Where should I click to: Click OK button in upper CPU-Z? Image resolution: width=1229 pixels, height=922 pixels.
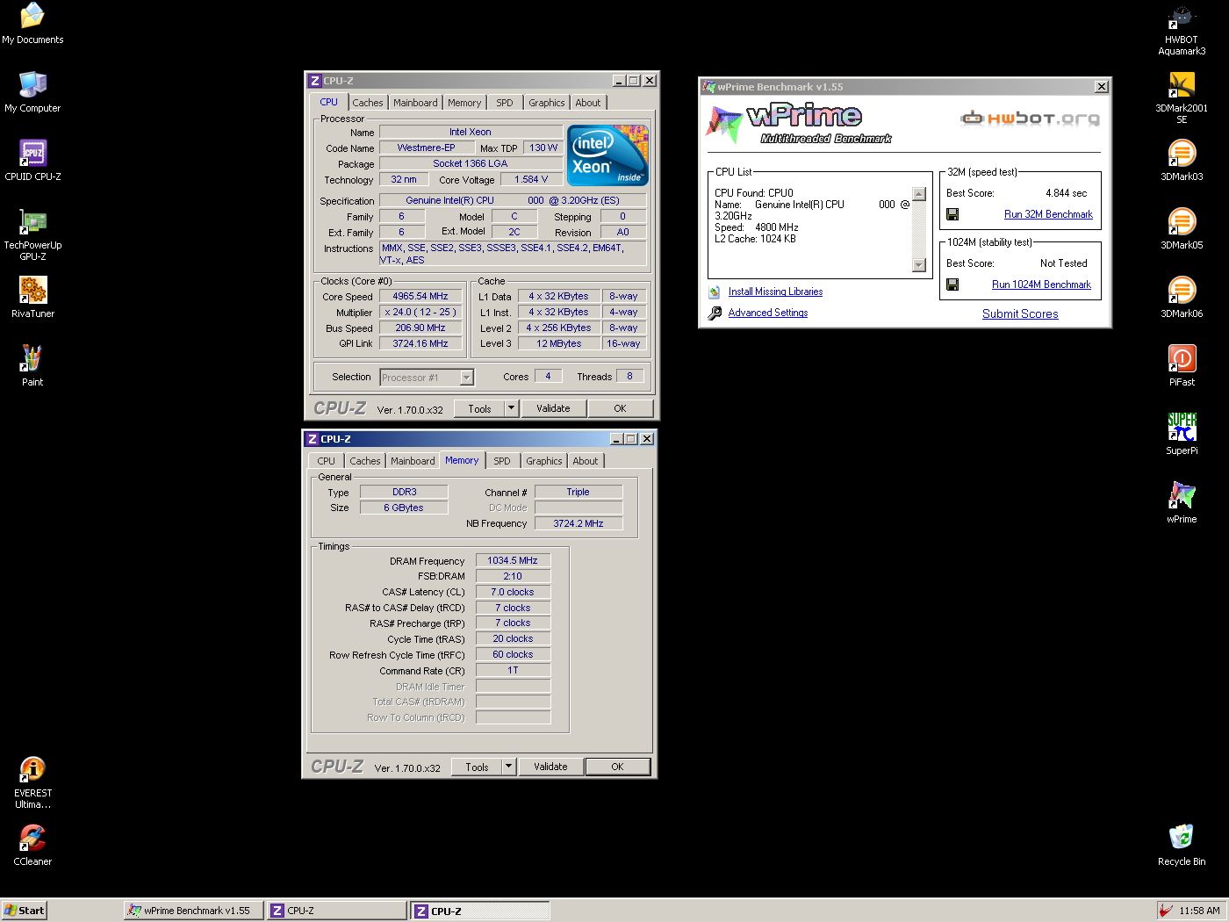[621, 408]
